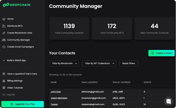Click Upgrade Your Plan button
The width and height of the screenshot is (176, 108).
click(22, 104)
